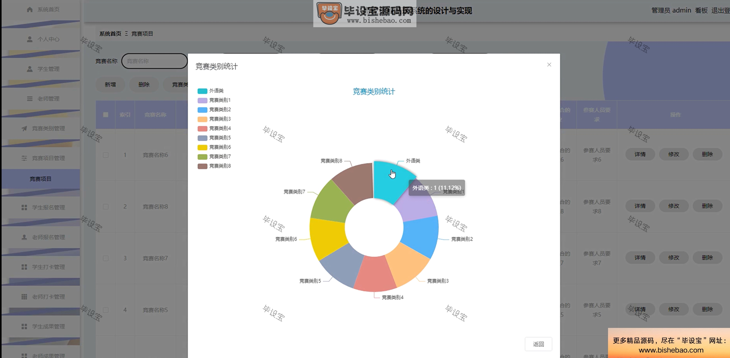Image resolution: width=730 pixels, height=358 pixels.
Task: Select 竞赛项目 submenu item in the sidebar
Action: 41,179
